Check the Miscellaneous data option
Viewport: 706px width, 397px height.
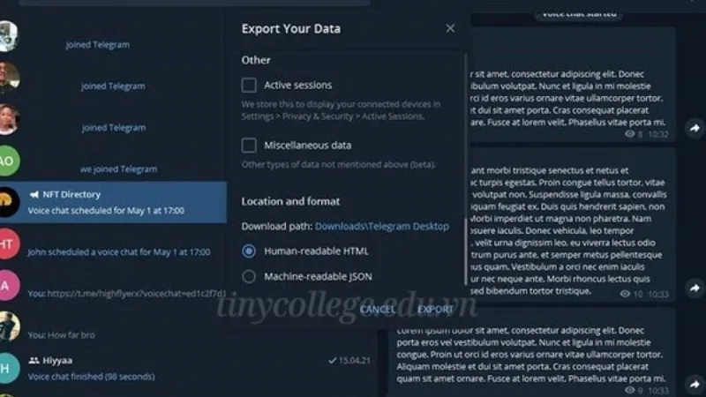[249, 146]
